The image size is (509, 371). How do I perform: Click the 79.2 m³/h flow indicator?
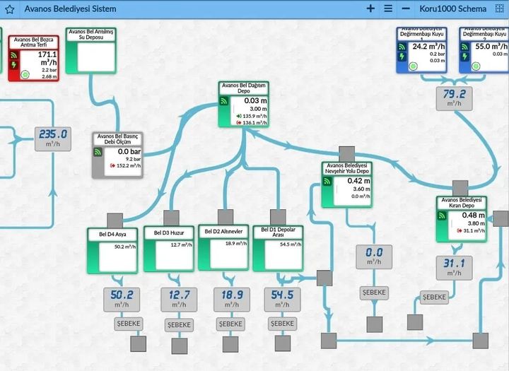click(453, 98)
